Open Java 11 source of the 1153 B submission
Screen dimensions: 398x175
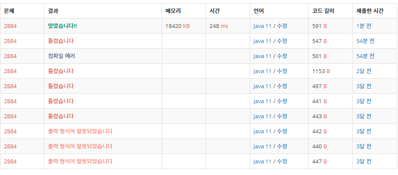click(263, 71)
